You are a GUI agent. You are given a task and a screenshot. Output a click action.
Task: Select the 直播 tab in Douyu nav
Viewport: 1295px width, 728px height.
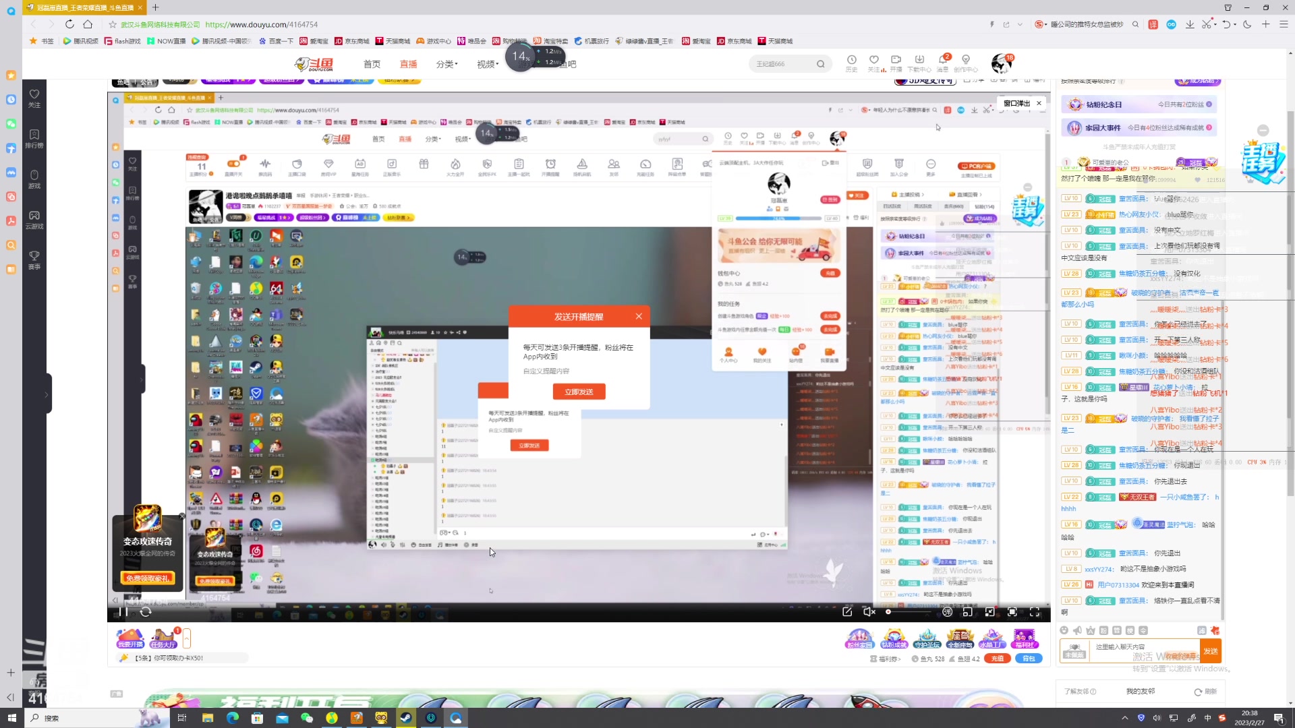408,64
